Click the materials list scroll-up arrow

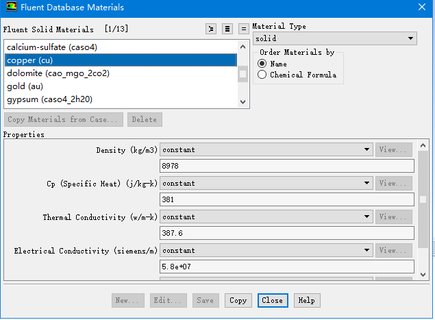243,47
